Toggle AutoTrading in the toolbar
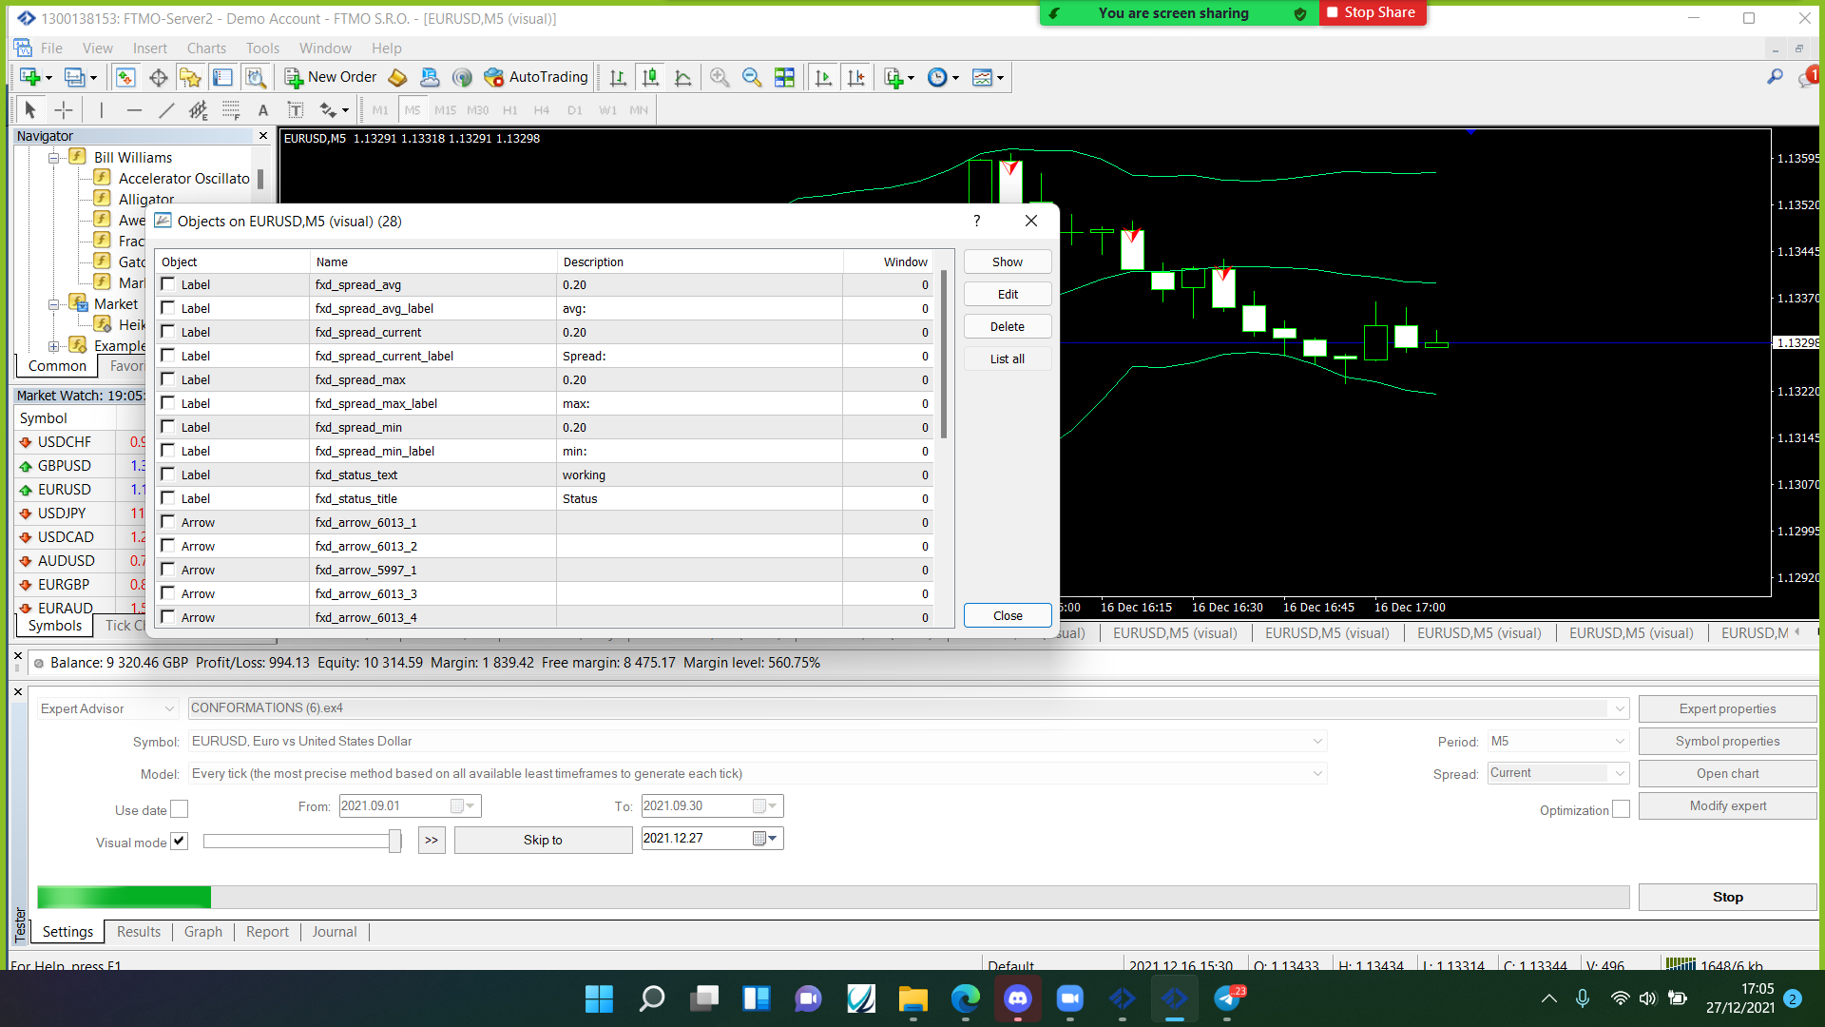The width and height of the screenshot is (1825, 1027). point(536,77)
